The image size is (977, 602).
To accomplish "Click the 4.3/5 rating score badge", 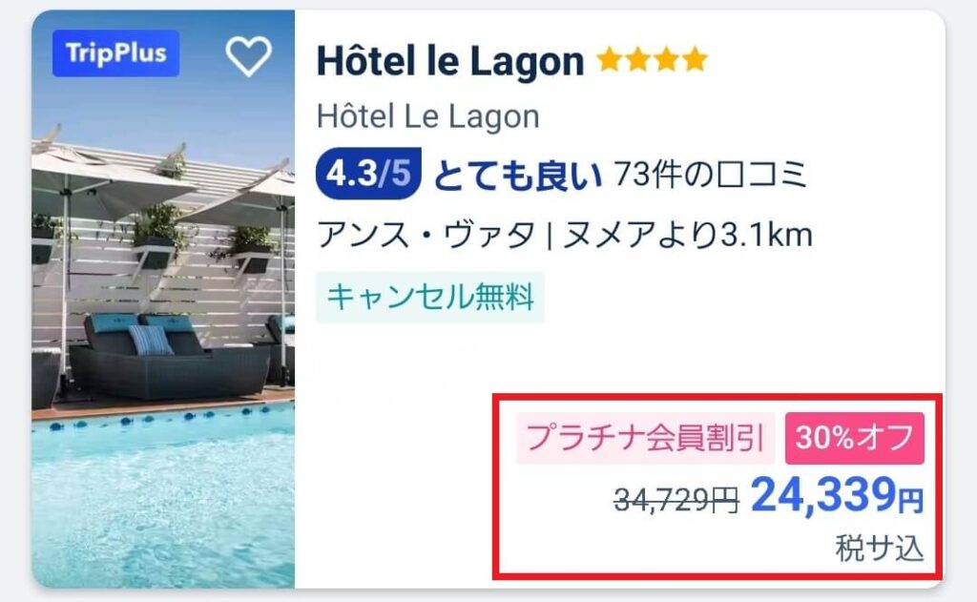I will click(368, 174).
